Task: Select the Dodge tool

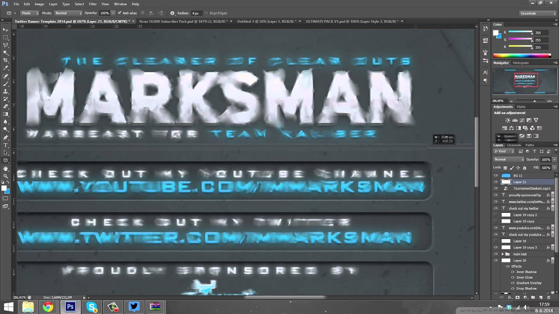Action: [6, 129]
